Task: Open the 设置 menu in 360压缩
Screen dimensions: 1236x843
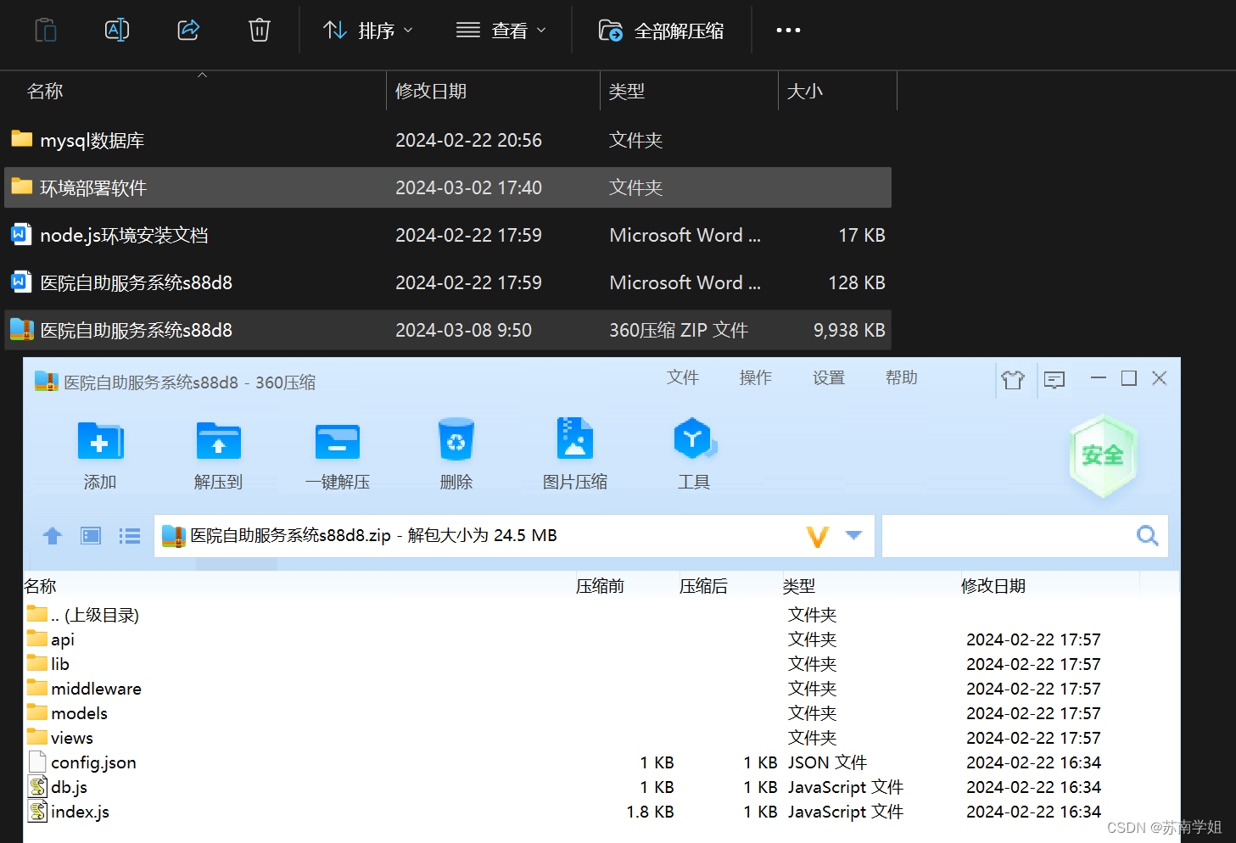Action: 828,378
